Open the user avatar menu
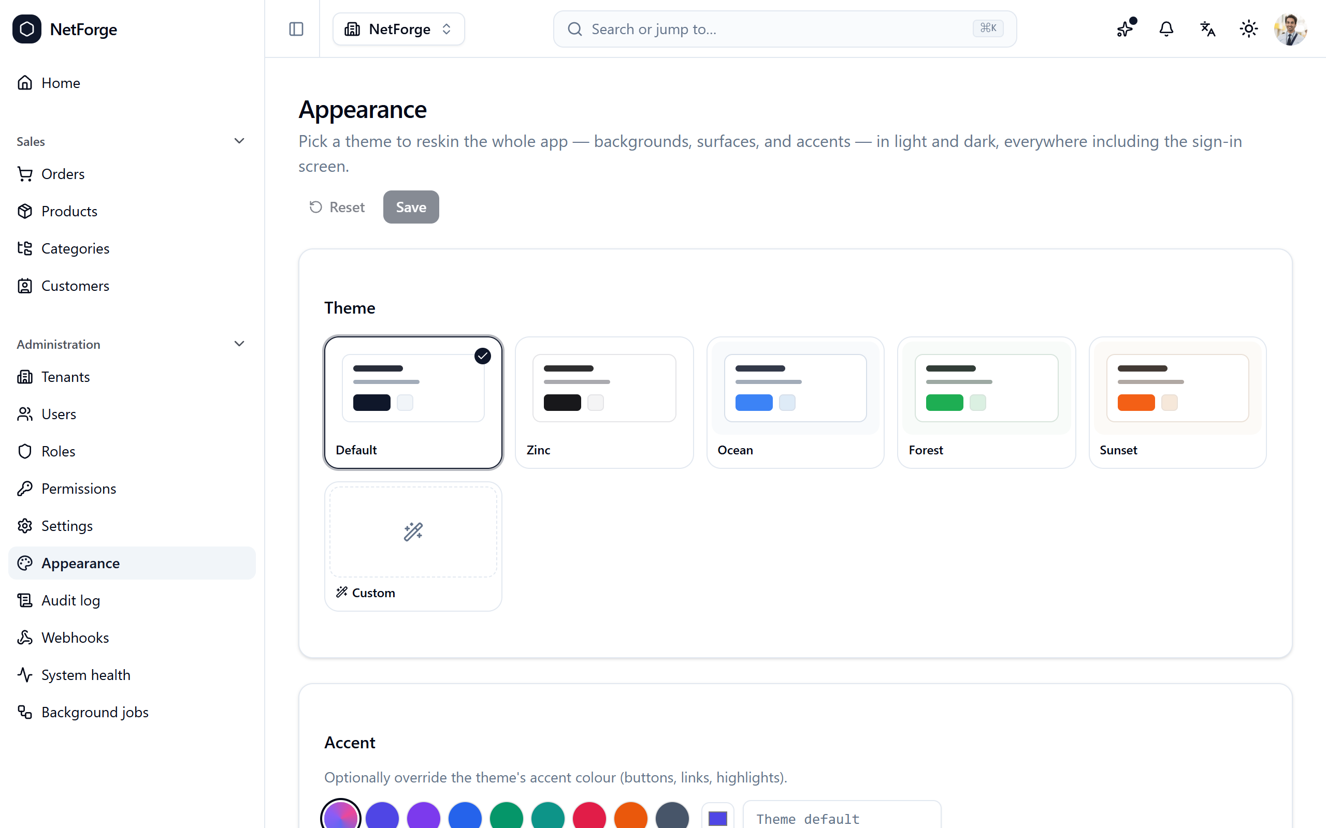This screenshot has height=828, width=1326. [1290, 29]
